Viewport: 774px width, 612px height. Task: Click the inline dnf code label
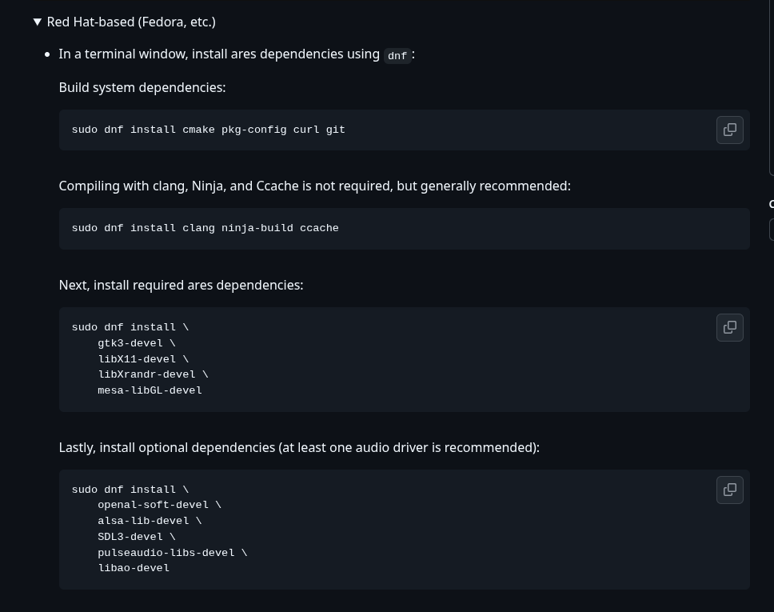click(397, 55)
